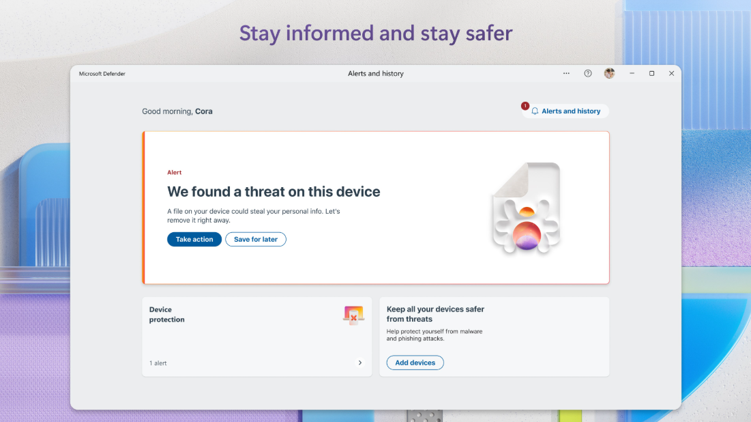Viewport: 751px width, 422px height.
Task: Click the Take action button
Action: tap(194, 239)
